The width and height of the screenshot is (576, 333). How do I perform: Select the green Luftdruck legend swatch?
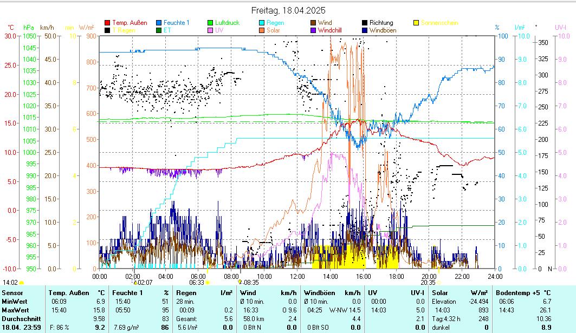click(x=211, y=23)
